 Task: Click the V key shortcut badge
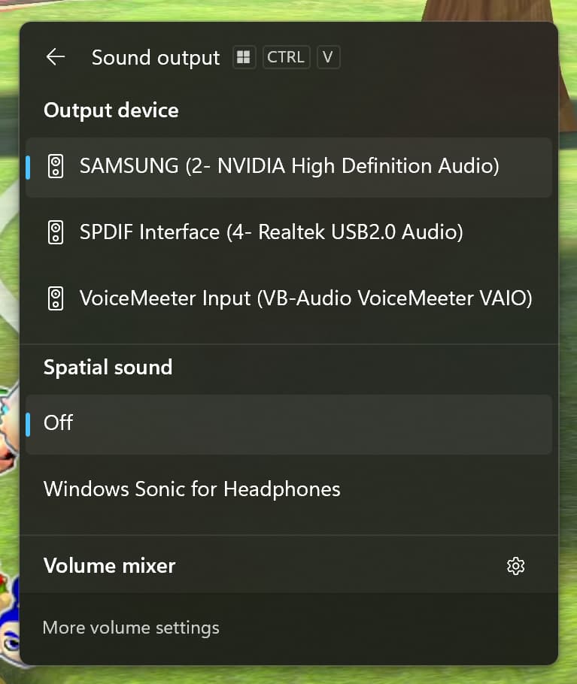coord(328,57)
